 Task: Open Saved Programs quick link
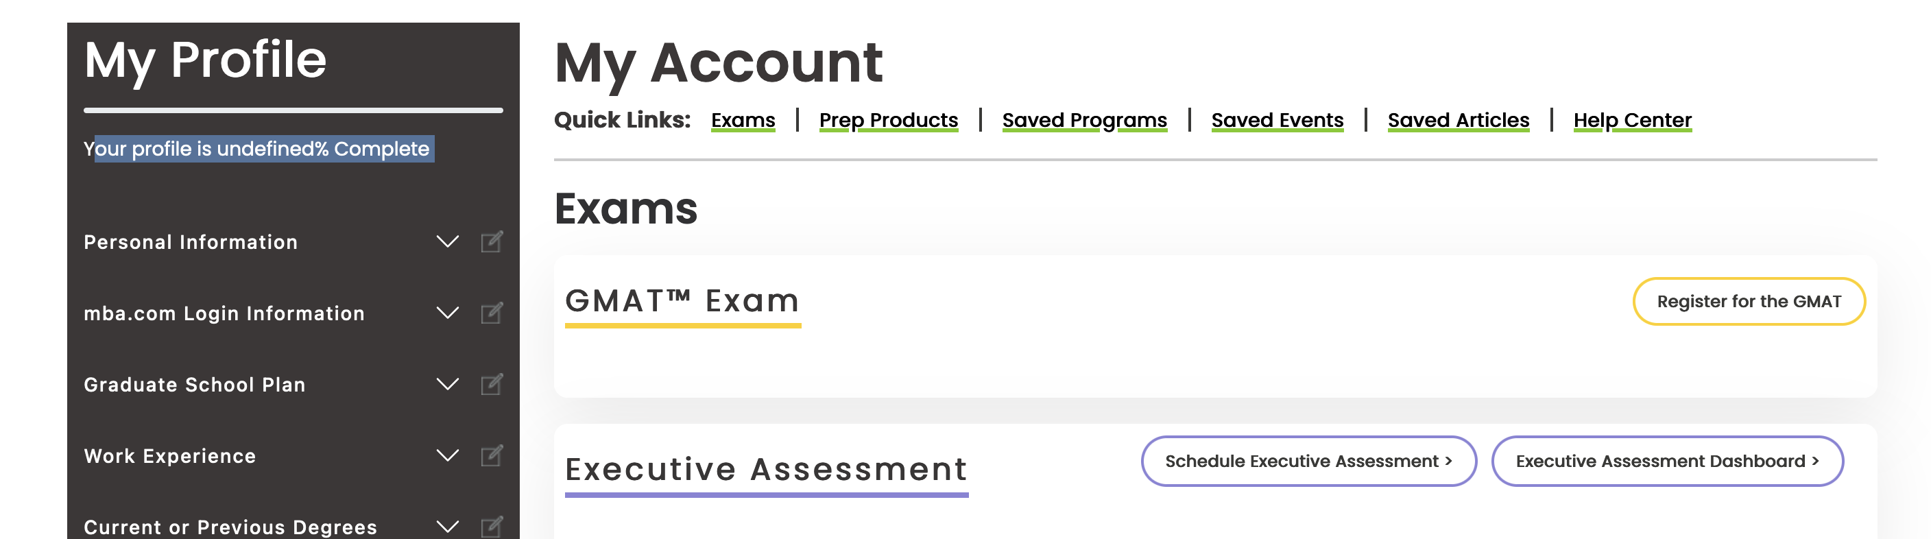(1084, 120)
